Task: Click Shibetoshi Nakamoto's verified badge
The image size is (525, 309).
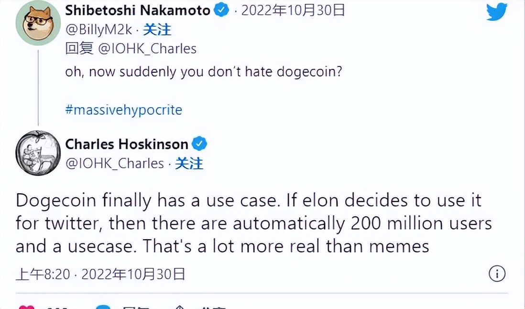Action: pos(221,11)
